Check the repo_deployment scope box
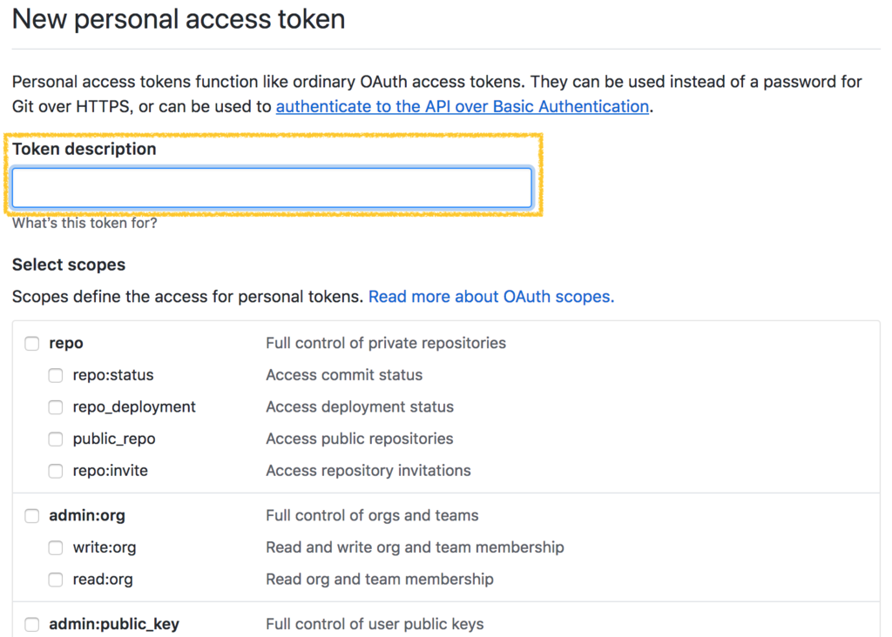The width and height of the screenshot is (892, 637). (56, 407)
